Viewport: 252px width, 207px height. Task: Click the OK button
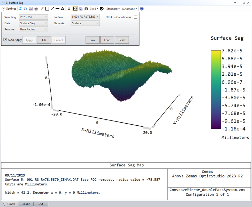coord(44,40)
